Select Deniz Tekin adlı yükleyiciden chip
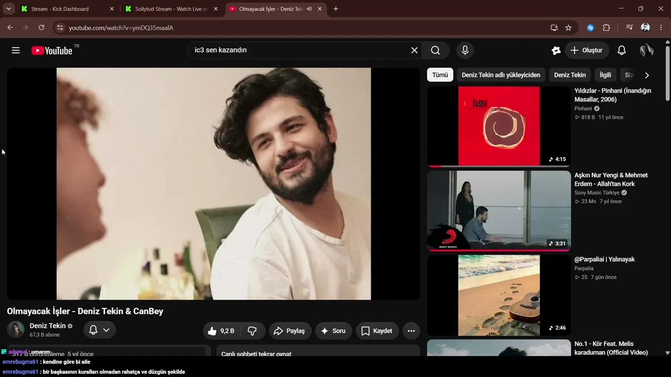 [501, 75]
